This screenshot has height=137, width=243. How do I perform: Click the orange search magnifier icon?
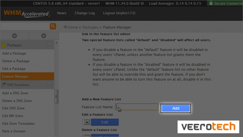coord(53,26)
